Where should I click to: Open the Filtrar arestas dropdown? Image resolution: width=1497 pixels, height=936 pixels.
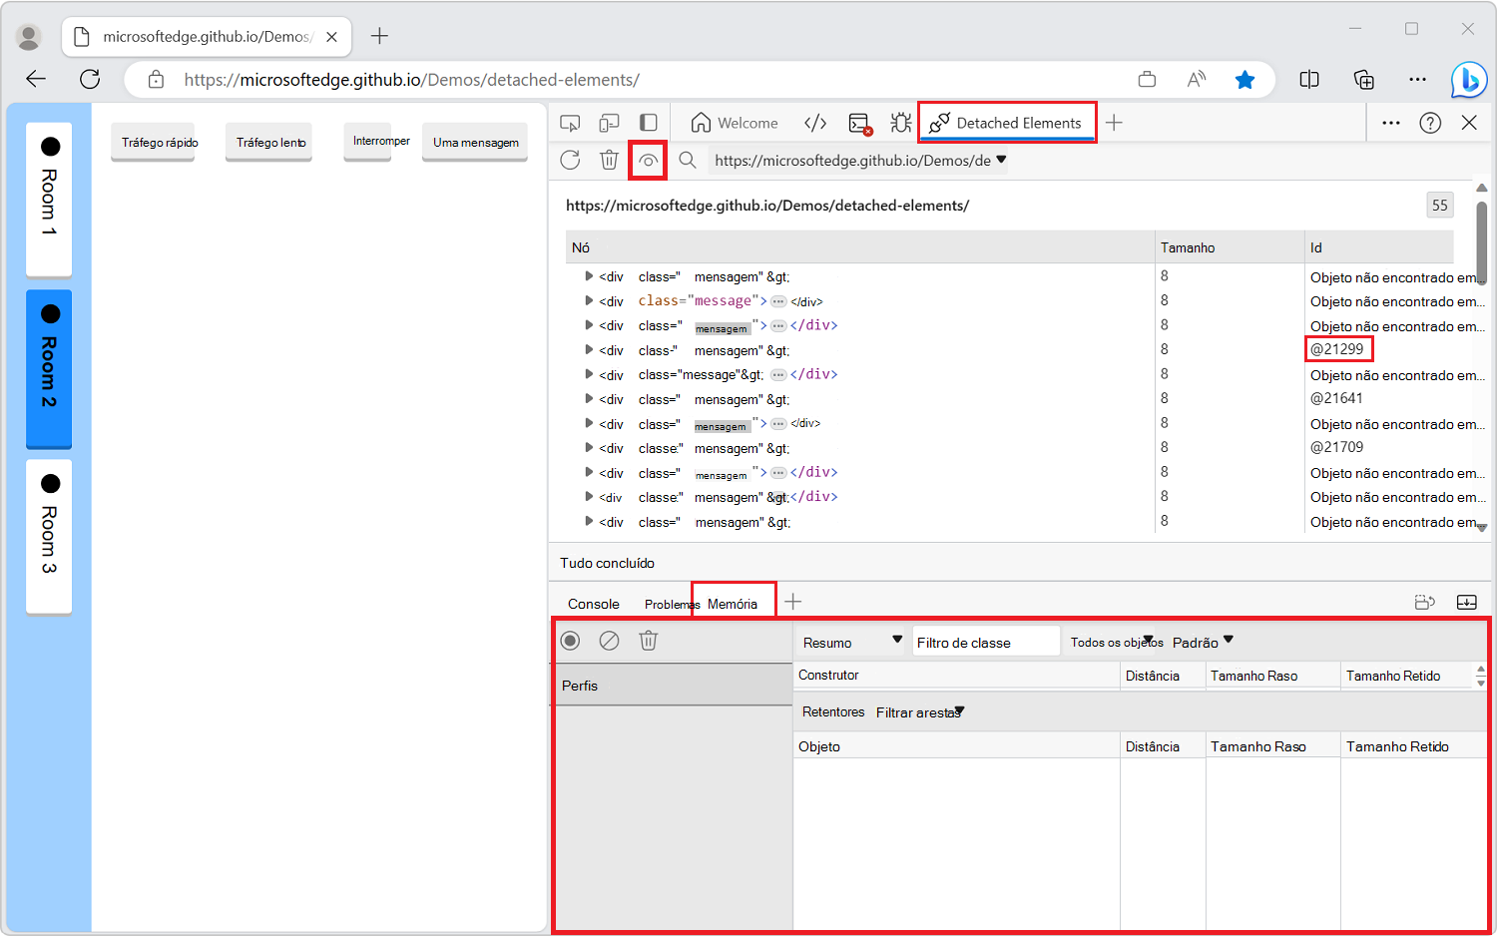pyautogui.click(x=920, y=712)
